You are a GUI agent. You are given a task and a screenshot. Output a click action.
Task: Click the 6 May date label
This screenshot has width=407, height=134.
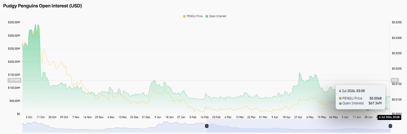point(310,117)
